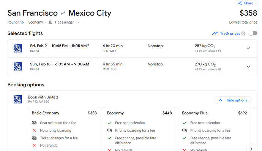Click fee icon beside Economy Plus Priority boarding

coord(184,130)
